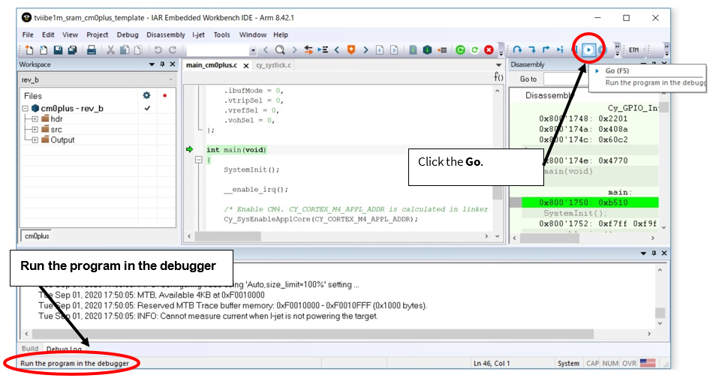Pin the Workspace panel
Viewport: 713px width, 387px height.
[x=162, y=64]
